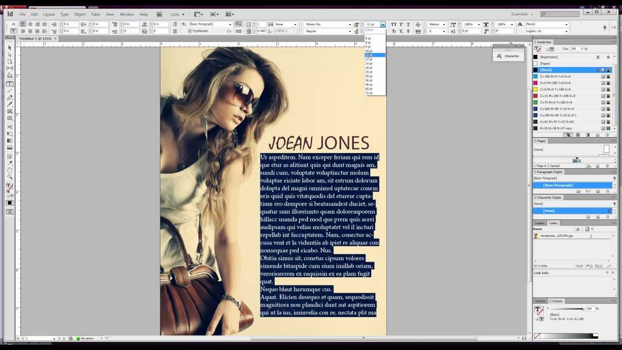The image size is (622, 350).
Task: Click the Subscript icon
Action: (401, 31)
